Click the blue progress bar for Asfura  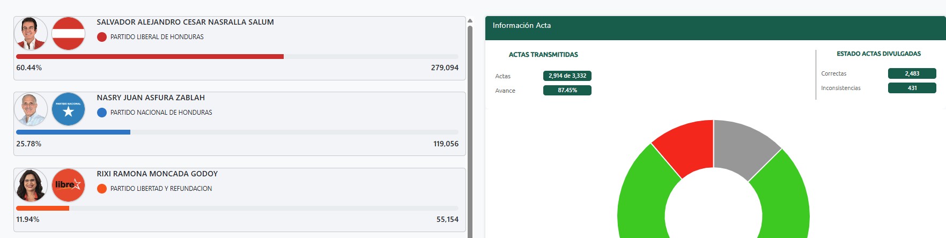73,132
